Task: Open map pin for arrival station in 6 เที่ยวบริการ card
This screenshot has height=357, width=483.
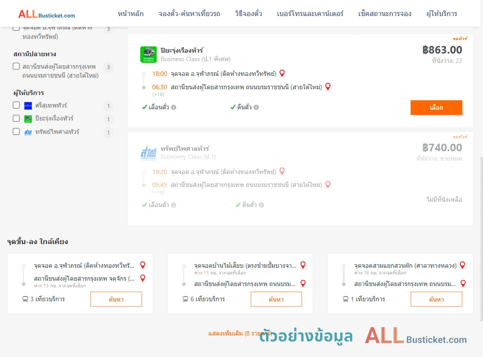Action: click(x=303, y=283)
